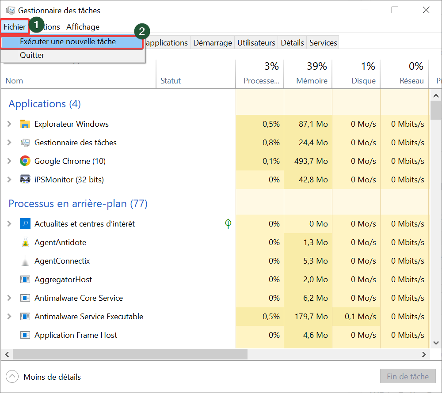
Task: Click the vertical scrollbar down arrow
Action: pyautogui.click(x=436, y=343)
